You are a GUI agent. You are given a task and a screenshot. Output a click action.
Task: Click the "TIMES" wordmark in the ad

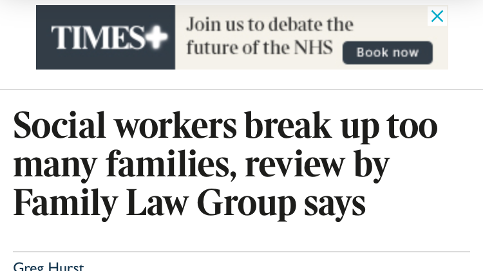pyautogui.click(x=97, y=38)
